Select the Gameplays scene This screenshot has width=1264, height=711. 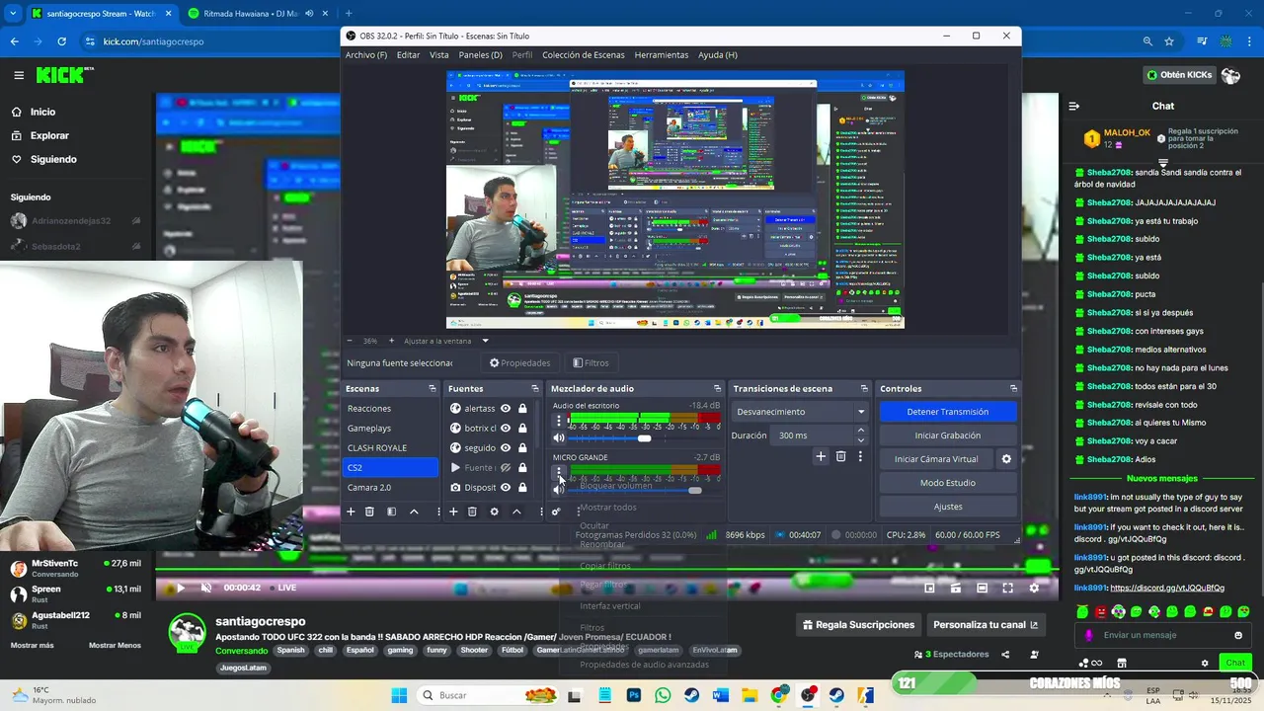pyautogui.click(x=391, y=428)
